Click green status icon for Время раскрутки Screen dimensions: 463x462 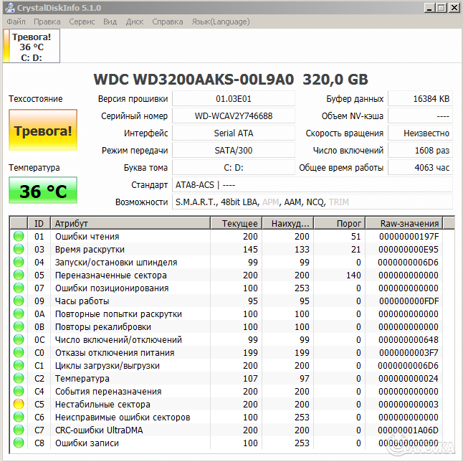point(19,249)
